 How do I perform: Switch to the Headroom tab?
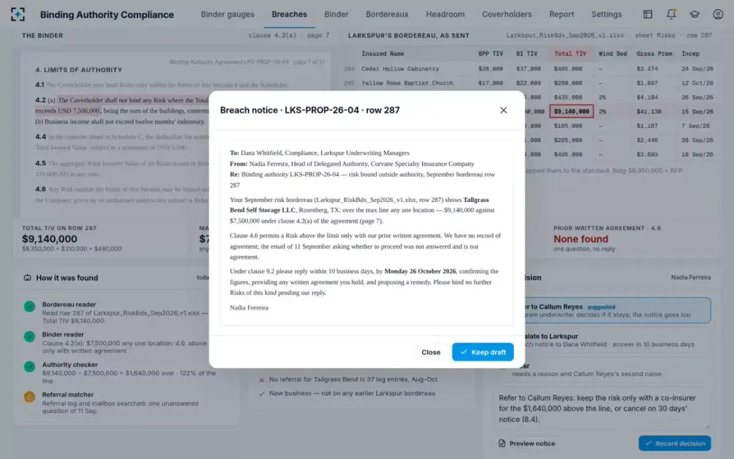[x=445, y=14]
